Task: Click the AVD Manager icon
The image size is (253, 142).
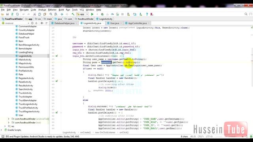Action: click(x=128, y=14)
